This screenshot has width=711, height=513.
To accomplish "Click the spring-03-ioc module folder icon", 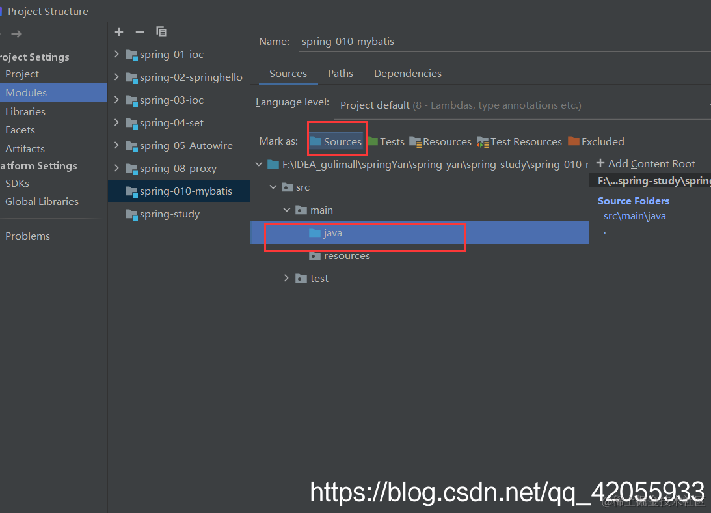I will coord(131,100).
